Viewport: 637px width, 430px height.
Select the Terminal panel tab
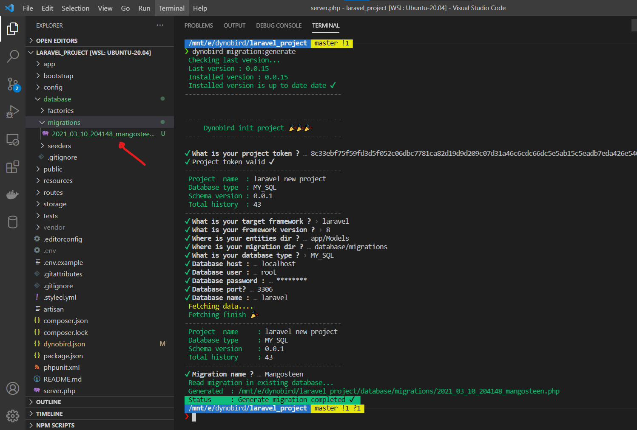[x=326, y=25]
